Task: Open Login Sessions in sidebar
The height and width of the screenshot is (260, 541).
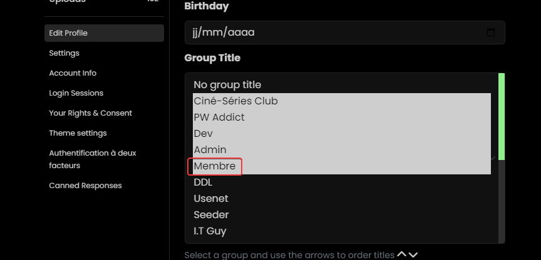Action: coord(76,93)
